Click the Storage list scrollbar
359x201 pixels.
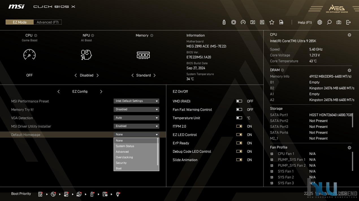click(x=352, y=120)
